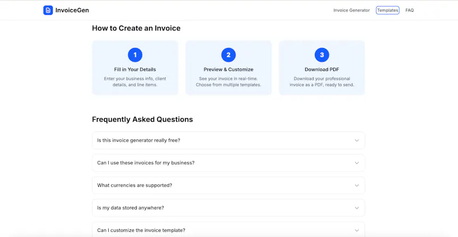Open the Templates nav link
458x237 pixels.
coord(388,10)
